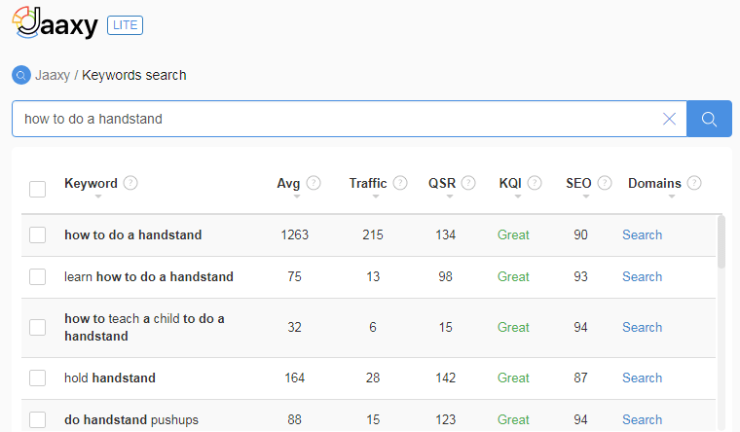Click into the keyword search input field

point(331,119)
